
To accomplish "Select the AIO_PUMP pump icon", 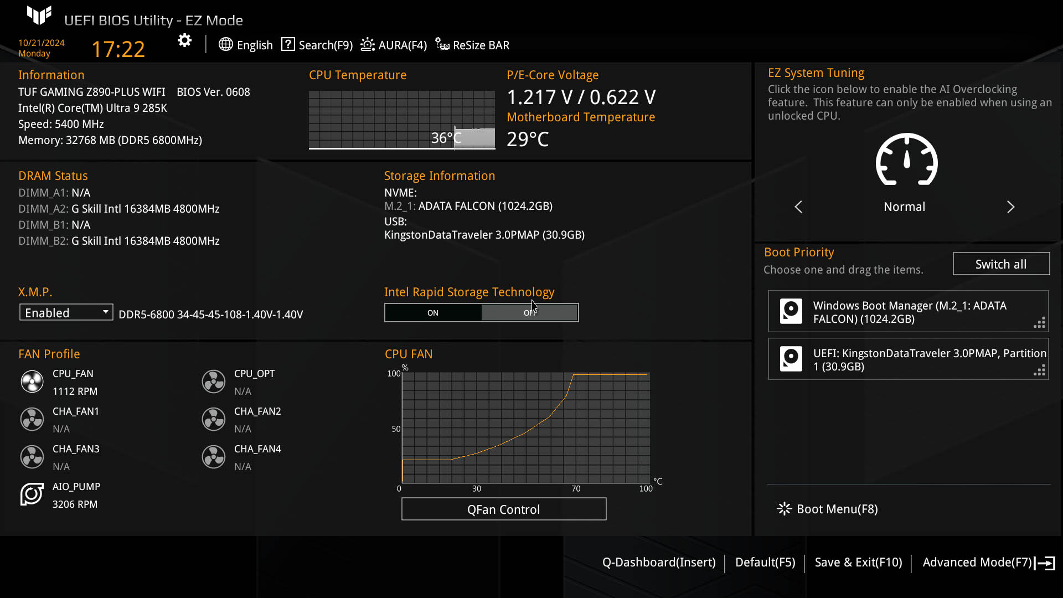I will point(32,494).
